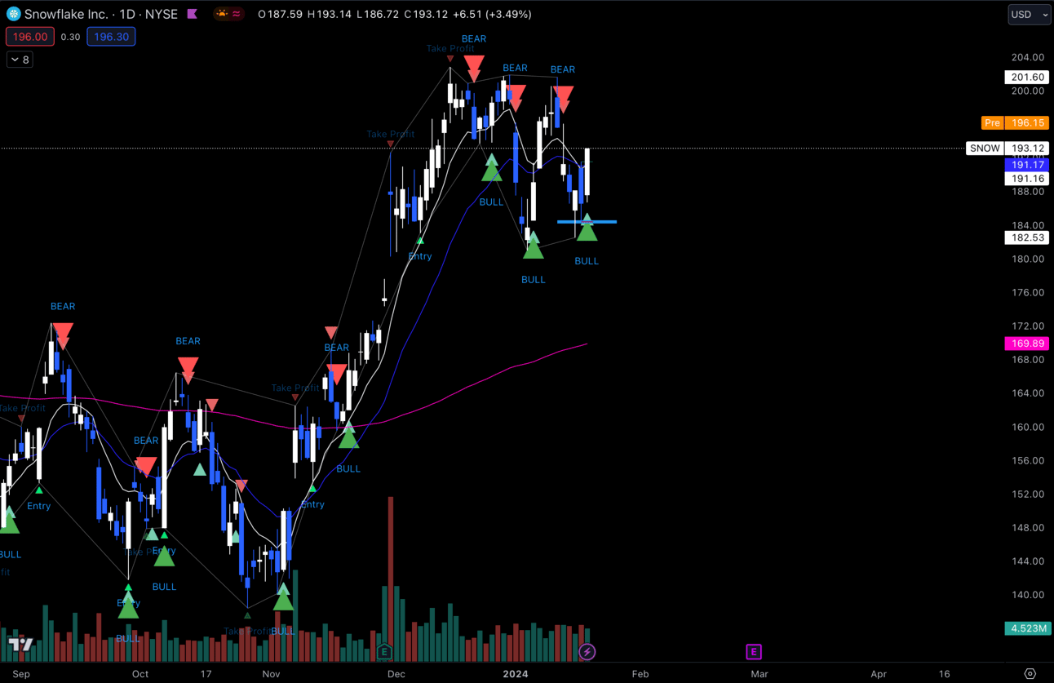This screenshot has height=683, width=1054.
Task: Expand the collapsed indicators legend showing 8
Action: coord(20,60)
